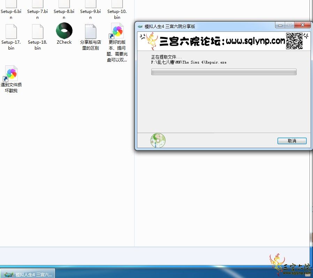Click the 正在提取文件 status text
Viewport: 313px width, 278px height.
pyautogui.click(x=166, y=57)
